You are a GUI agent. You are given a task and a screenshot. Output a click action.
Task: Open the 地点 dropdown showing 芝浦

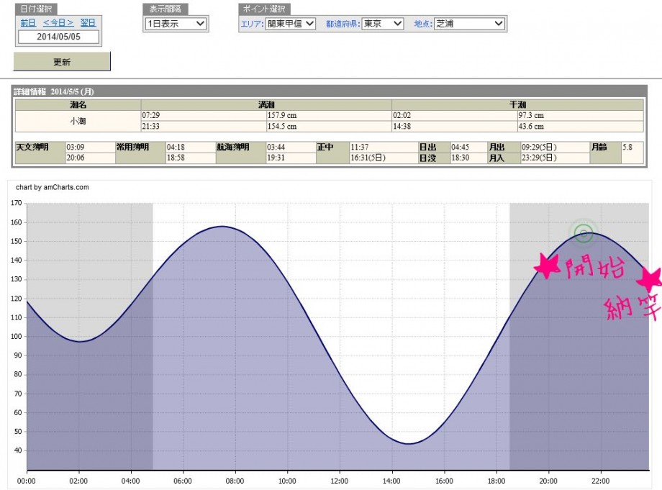(x=469, y=24)
